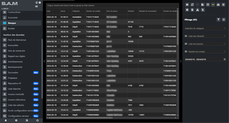This screenshot has width=229, height=123.
Task: Open the map marker tool
Action: [218, 5]
